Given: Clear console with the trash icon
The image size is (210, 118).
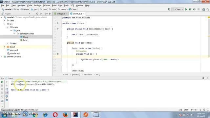Looking at the screenshot, I should tap(7, 100).
